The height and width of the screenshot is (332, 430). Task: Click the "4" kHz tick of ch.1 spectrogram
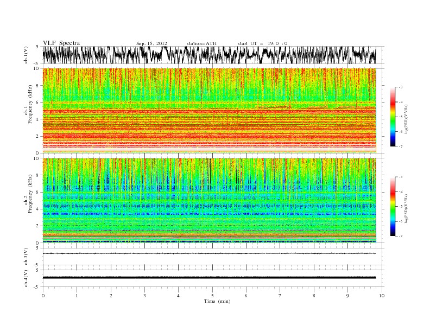(x=37, y=119)
